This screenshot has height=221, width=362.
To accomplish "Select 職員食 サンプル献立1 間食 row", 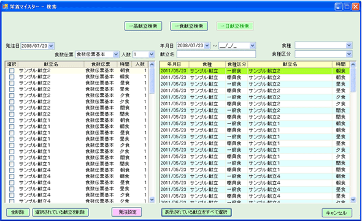I will (255, 170).
